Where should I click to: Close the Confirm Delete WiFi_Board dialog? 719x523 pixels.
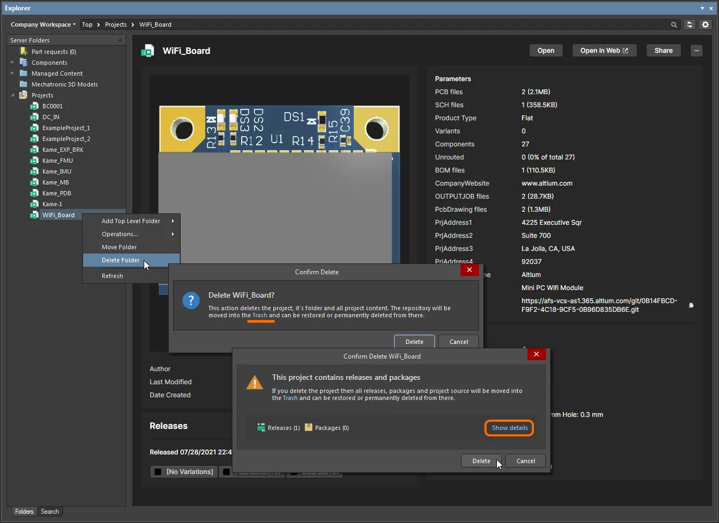pos(536,354)
